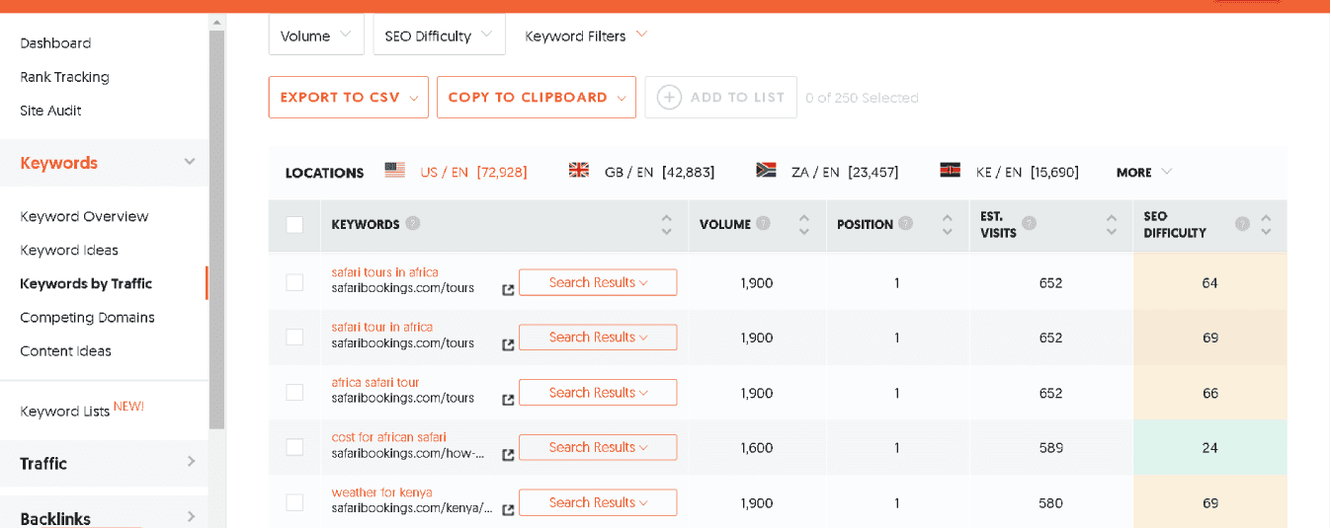
Task: Open the keyword link cost for african safari
Action: tap(388, 437)
